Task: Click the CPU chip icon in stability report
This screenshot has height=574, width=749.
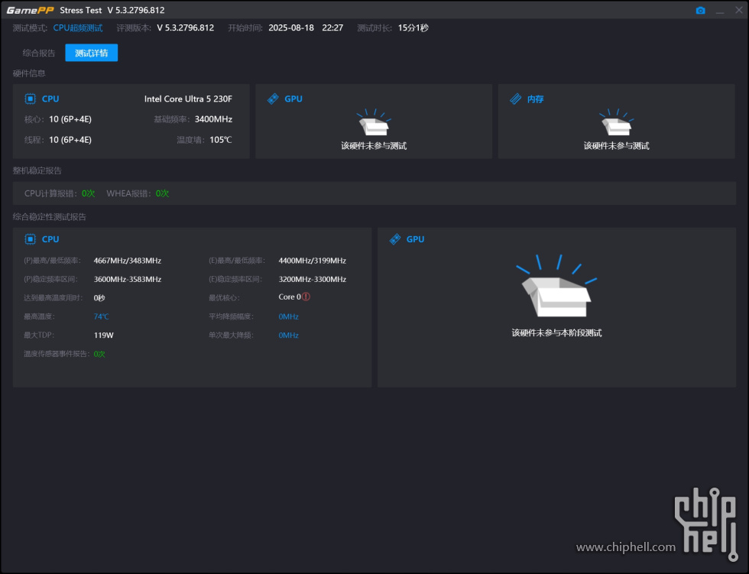Action: coord(30,239)
